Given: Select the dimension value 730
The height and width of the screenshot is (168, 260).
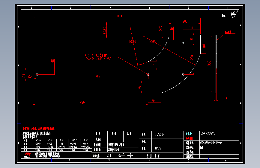Looking at the screenshot, I should tap(82, 102).
